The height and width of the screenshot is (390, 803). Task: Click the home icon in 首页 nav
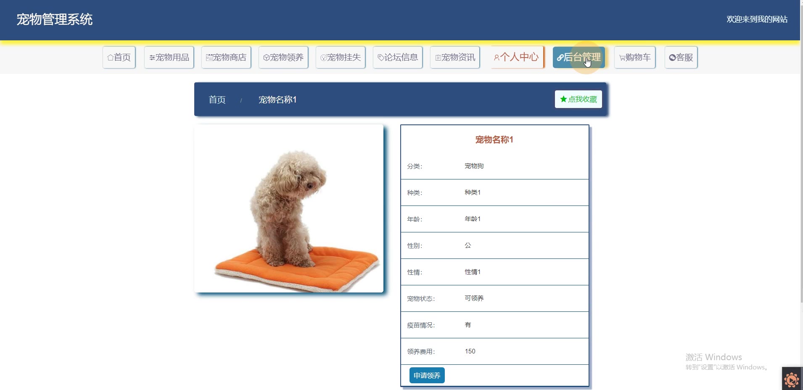point(110,58)
